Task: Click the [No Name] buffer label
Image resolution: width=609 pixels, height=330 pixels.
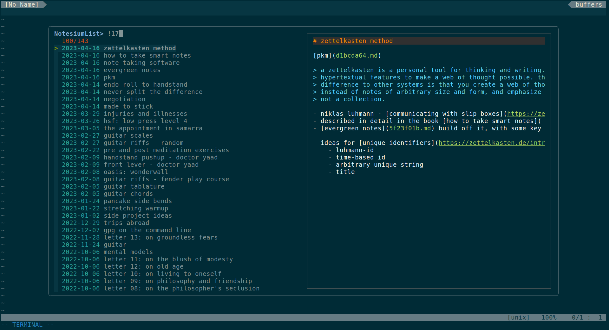Action: [22, 4]
